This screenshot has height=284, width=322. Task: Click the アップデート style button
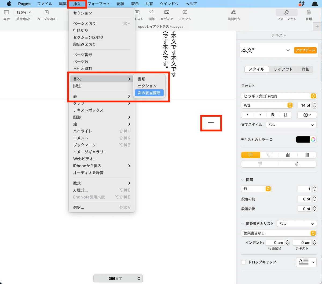tap(305, 50)
